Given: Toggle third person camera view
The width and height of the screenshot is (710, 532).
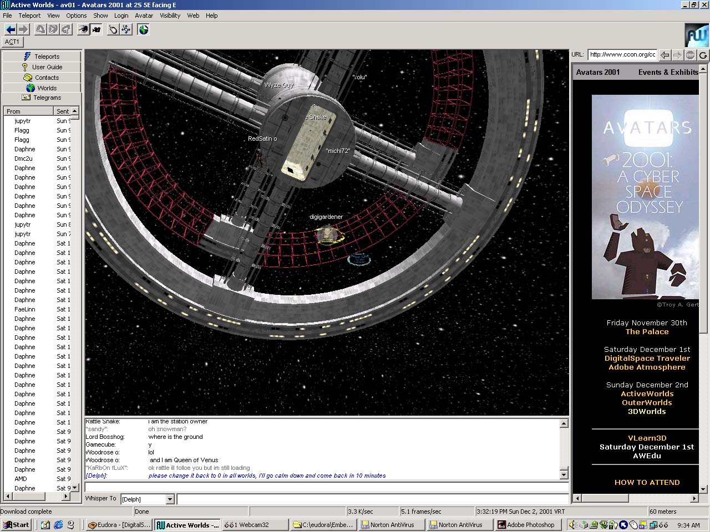Looking at the screenshot, I should (97, 29).
